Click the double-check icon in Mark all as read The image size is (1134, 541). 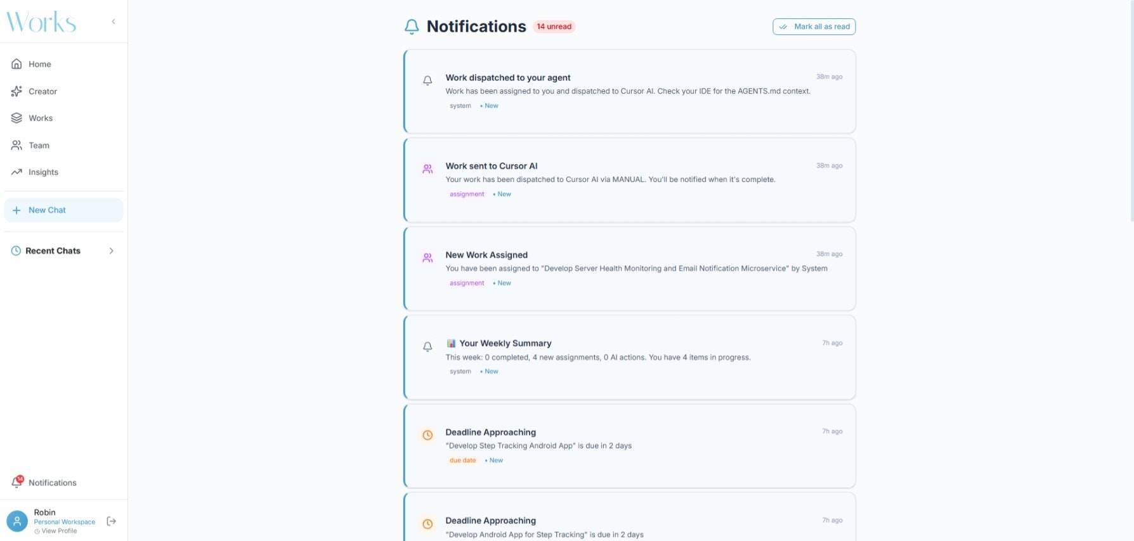(x=783, y=27)
